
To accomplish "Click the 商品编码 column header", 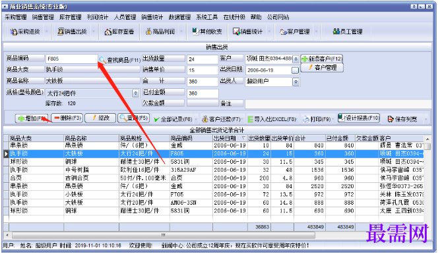I will [191, 138].
